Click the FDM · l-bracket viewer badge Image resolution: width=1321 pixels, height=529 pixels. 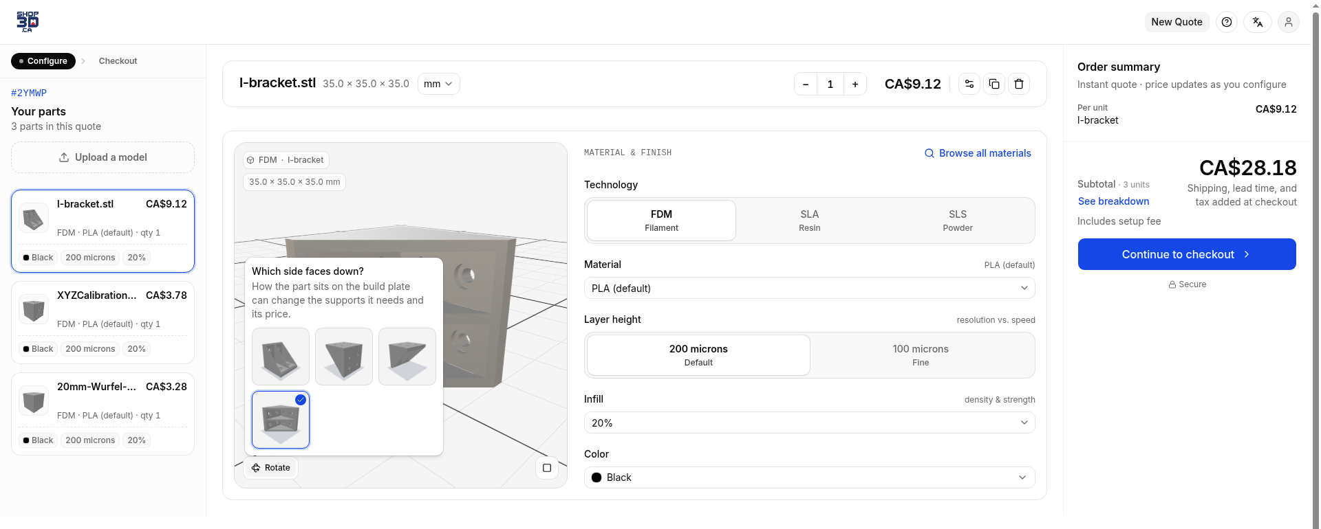pyautogui.click(x=286, y=160)
